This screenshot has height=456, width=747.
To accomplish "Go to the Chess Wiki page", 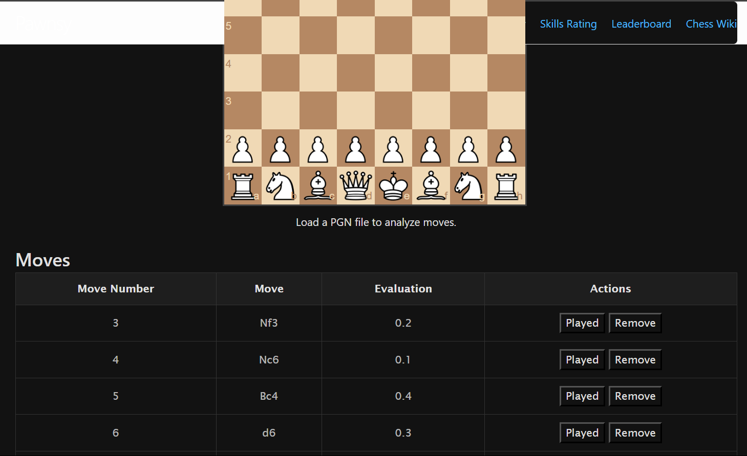I will pyautogui.click(x=711, y=24).
